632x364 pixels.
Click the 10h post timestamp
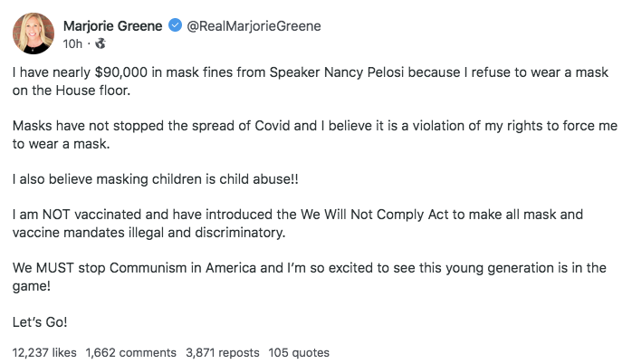pos(72,43)
